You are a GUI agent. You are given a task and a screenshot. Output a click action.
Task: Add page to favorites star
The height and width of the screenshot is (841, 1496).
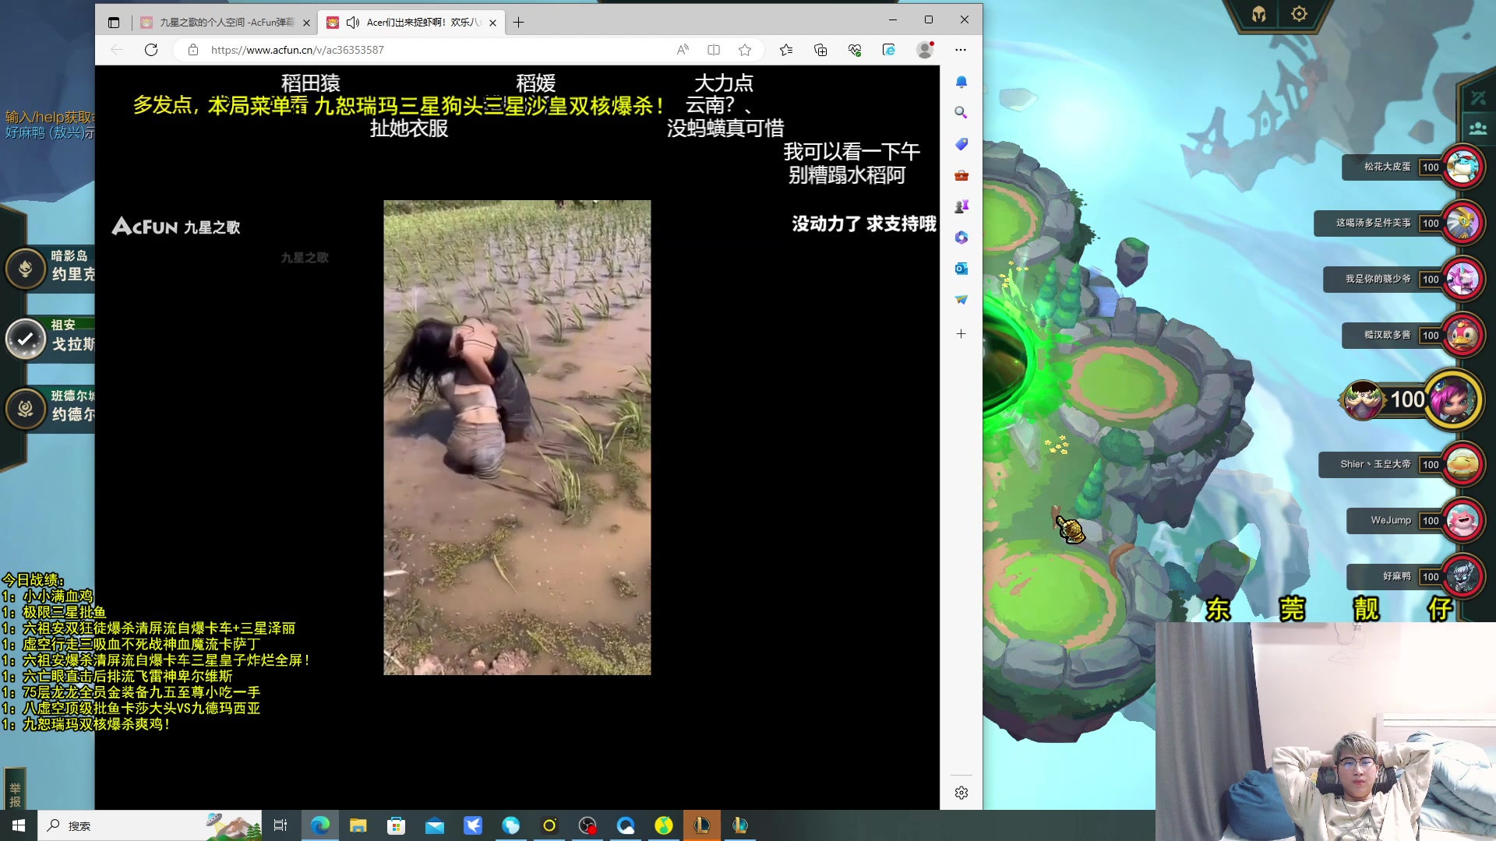click(745, 50)
